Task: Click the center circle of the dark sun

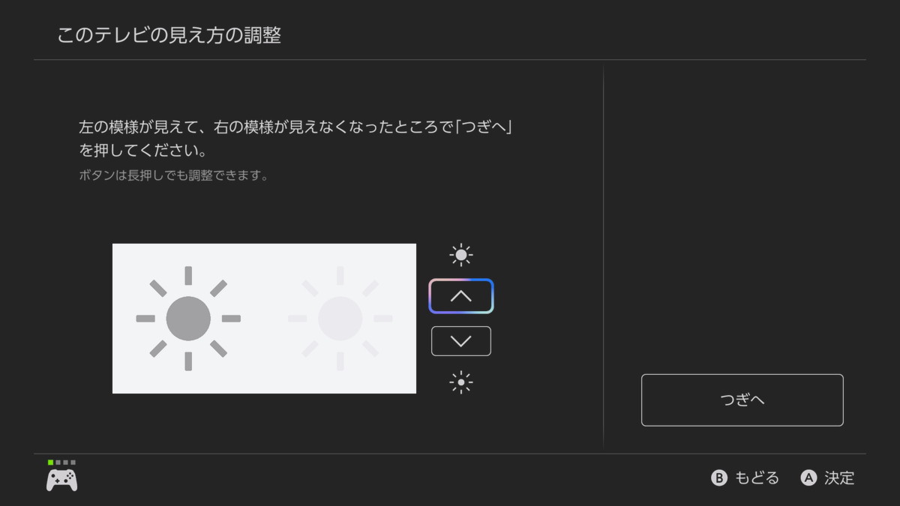Action: [188, 319]
